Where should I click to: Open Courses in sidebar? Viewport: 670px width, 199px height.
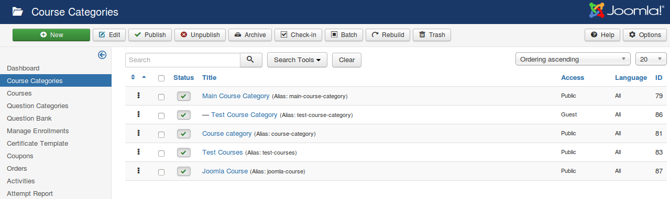(19, 93)
